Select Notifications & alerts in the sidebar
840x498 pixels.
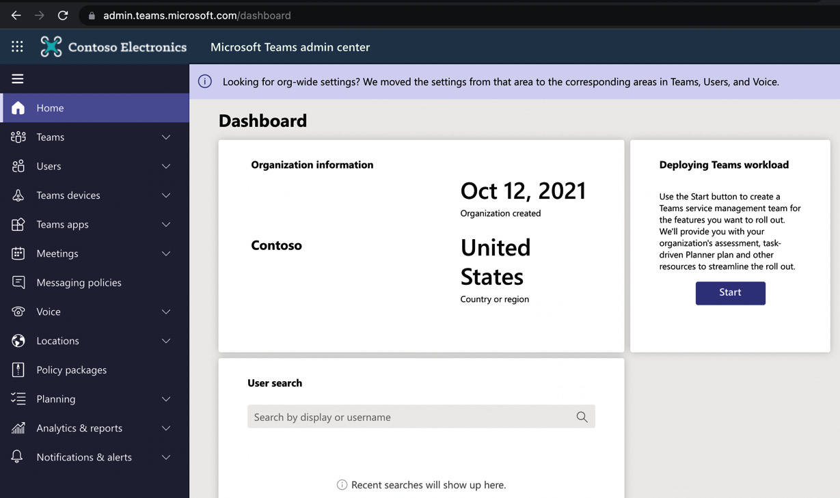coord(94,457)
